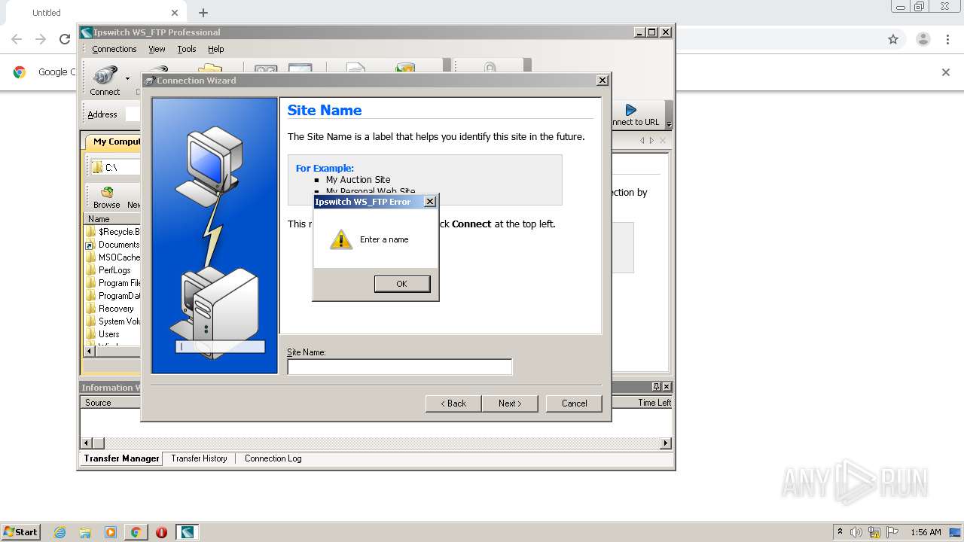Click transfer list scroll right arrow
Screen dimensions: 964x542
[x=665, y=443]
